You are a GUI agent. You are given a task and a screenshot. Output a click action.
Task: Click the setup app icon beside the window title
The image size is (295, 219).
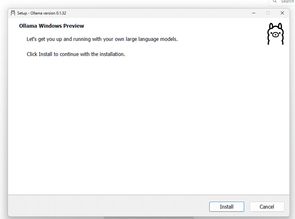pyautogui.click(x=13, y=13)
